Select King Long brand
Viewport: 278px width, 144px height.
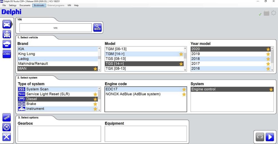click(x=58, y=54)
